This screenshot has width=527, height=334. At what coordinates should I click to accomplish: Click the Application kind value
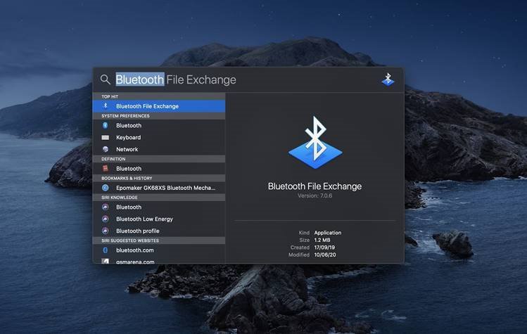coord(328,233)
